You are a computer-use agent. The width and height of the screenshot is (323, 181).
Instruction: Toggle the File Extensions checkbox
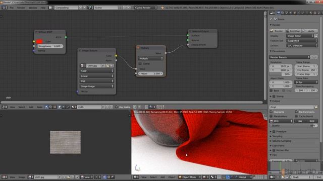pyautogui.click(x=296, y=112)
